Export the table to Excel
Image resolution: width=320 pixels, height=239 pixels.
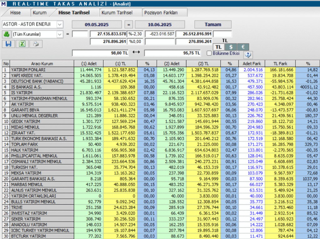(22, 44)
